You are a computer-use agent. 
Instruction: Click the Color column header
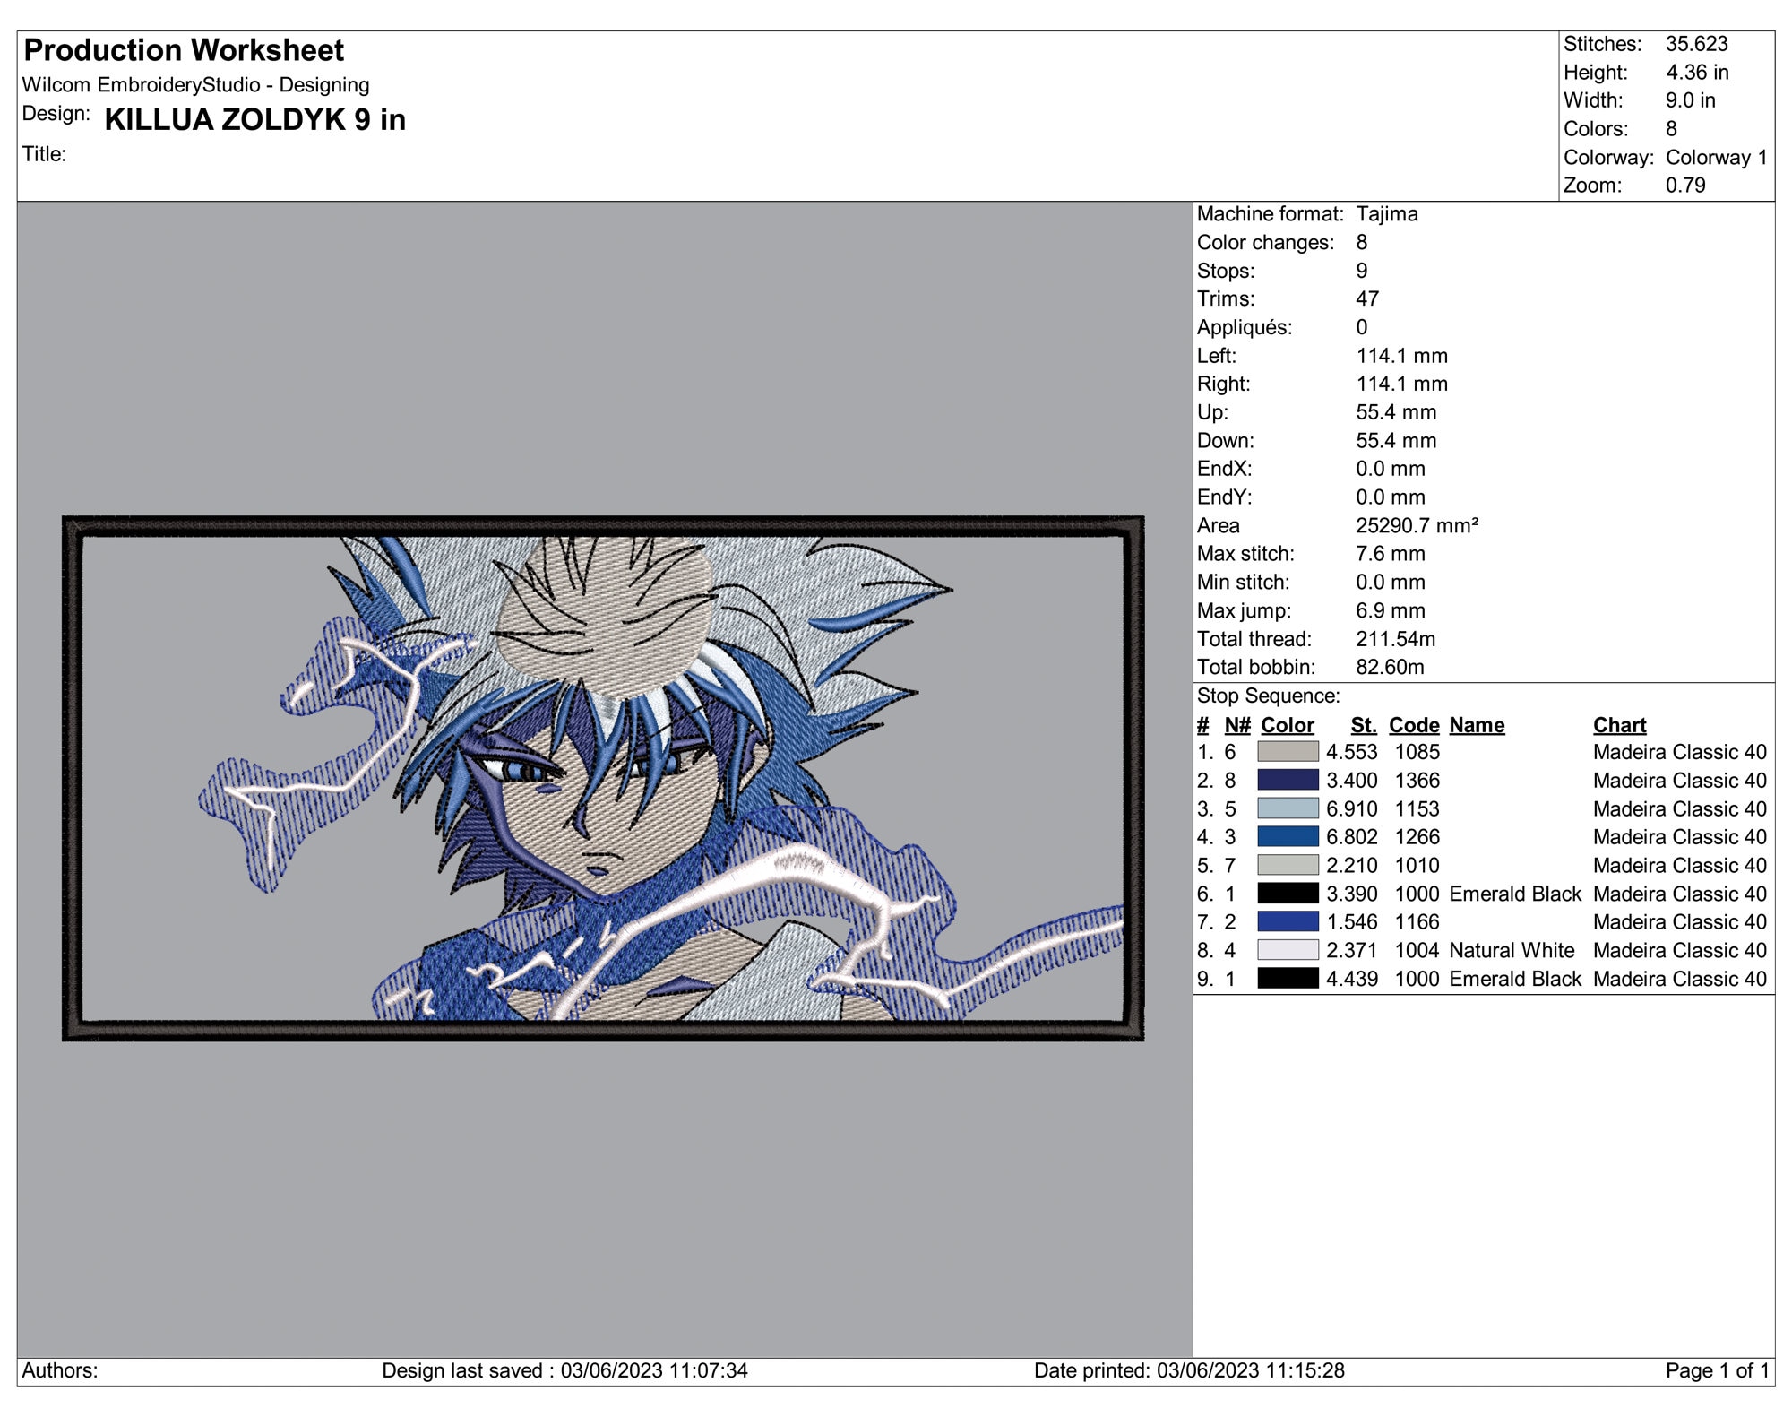tap(1287, 725)
